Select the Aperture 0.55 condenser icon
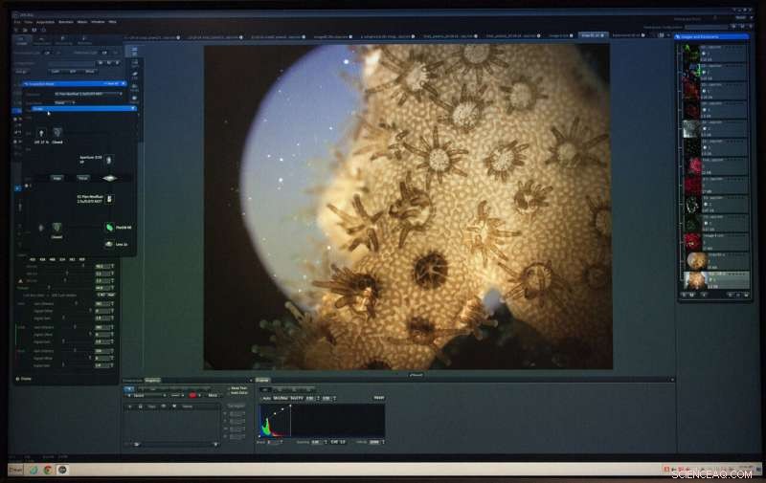Viewport: 766px width, 483px height. (x=108, y=161)
